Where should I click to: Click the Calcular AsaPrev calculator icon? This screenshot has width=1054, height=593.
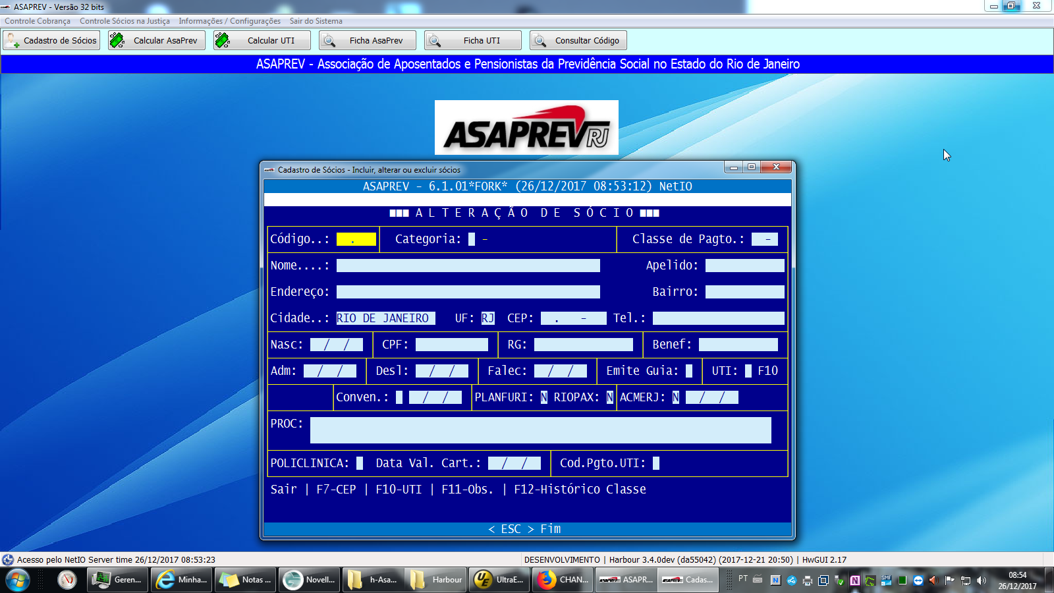point(117,40)
